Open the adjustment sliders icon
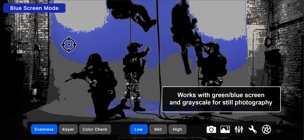Image resolution: width=304 pixels, height=140 pixels. point(239,129)
